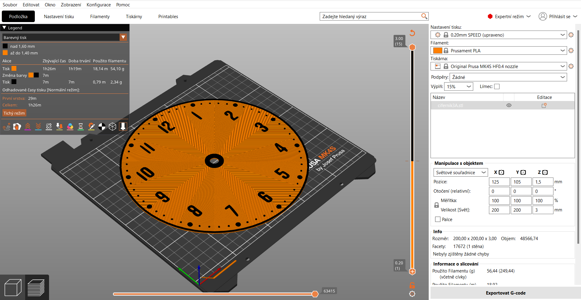Activate Tichý režim mode
Viewport: 581px width, 300px height.
click(14, 113)
